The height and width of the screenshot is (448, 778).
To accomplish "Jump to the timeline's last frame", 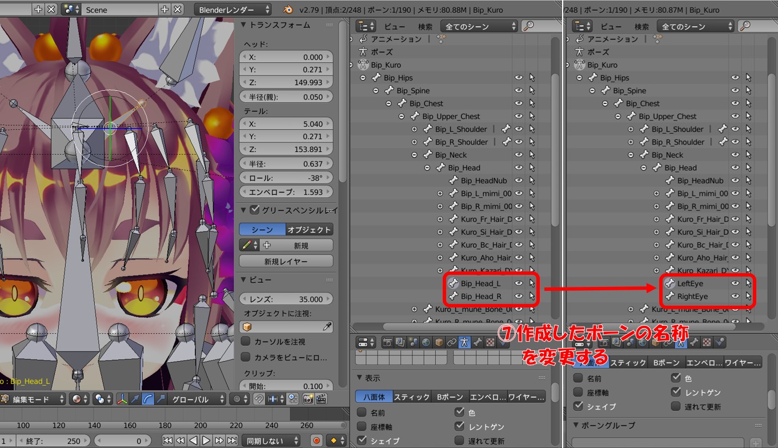I will point(232,441).
